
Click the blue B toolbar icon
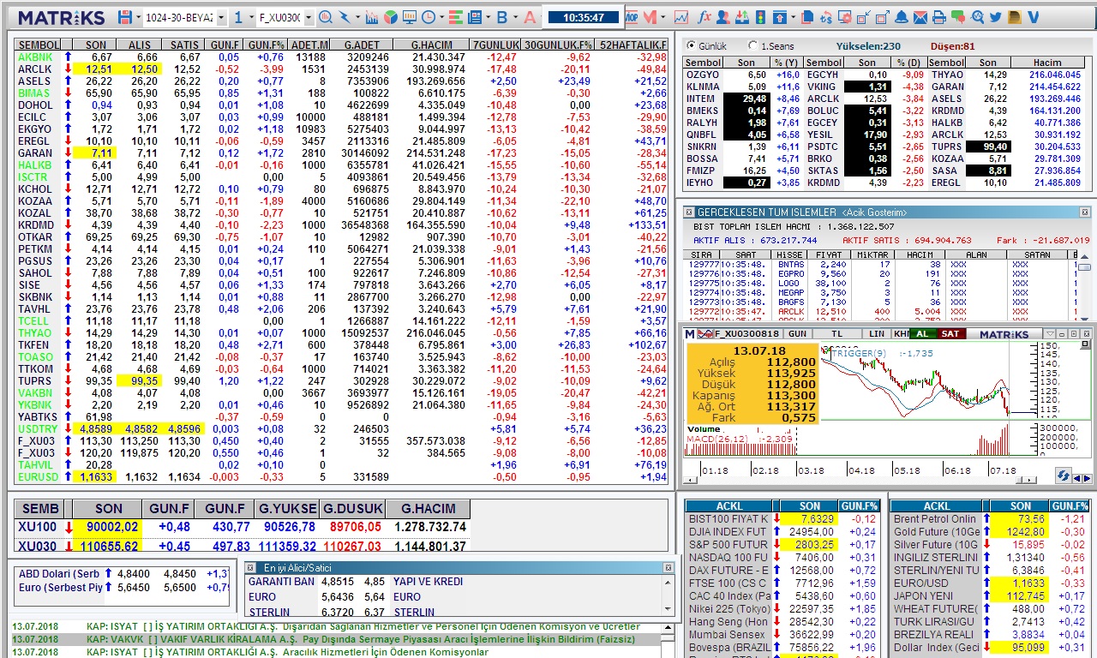(x=502, y=17)
